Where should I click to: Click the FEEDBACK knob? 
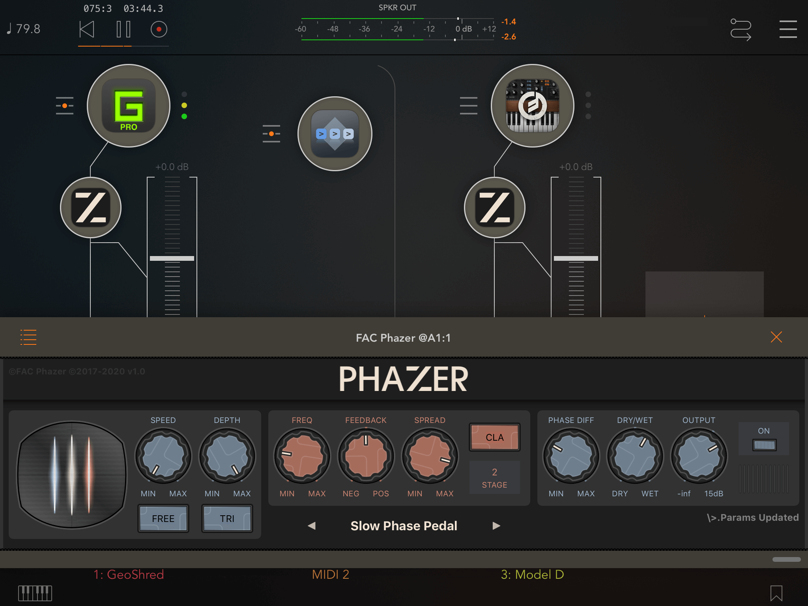366,456
